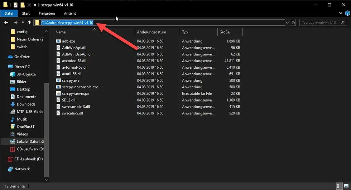This screenshot has height=190, width=351.
Task: Click the 43.811 KB size cell
Action: [x=232, y=61]
